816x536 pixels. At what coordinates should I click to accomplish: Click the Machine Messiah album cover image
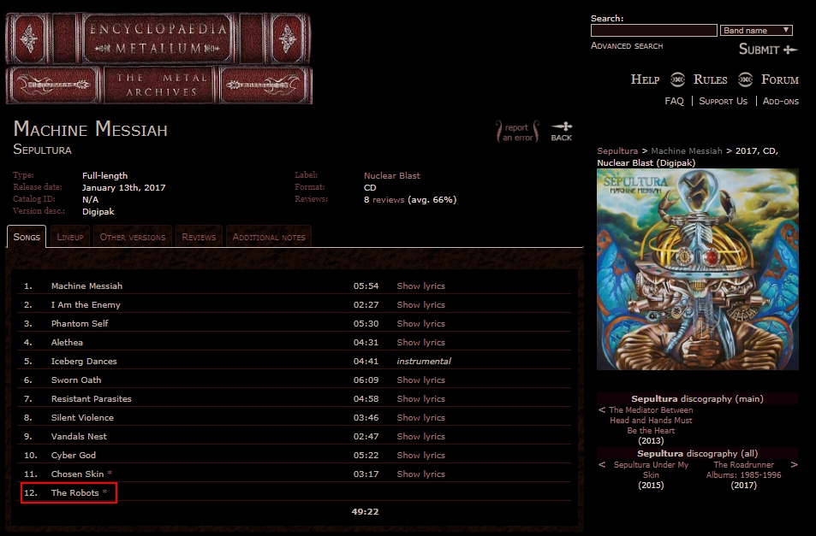tap(697, 269)
